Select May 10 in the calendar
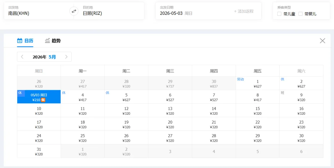 (x=39, y=110)
